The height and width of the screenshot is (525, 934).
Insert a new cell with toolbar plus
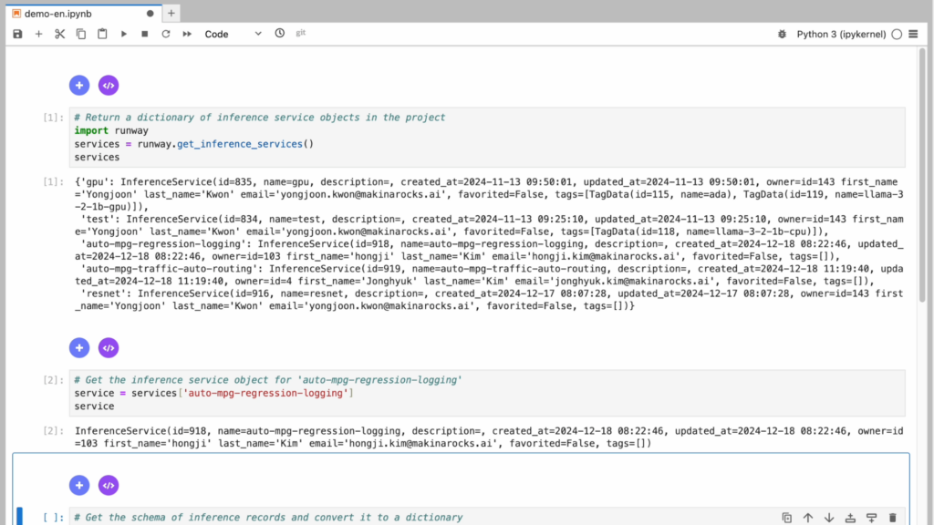(x=38, y=34)
